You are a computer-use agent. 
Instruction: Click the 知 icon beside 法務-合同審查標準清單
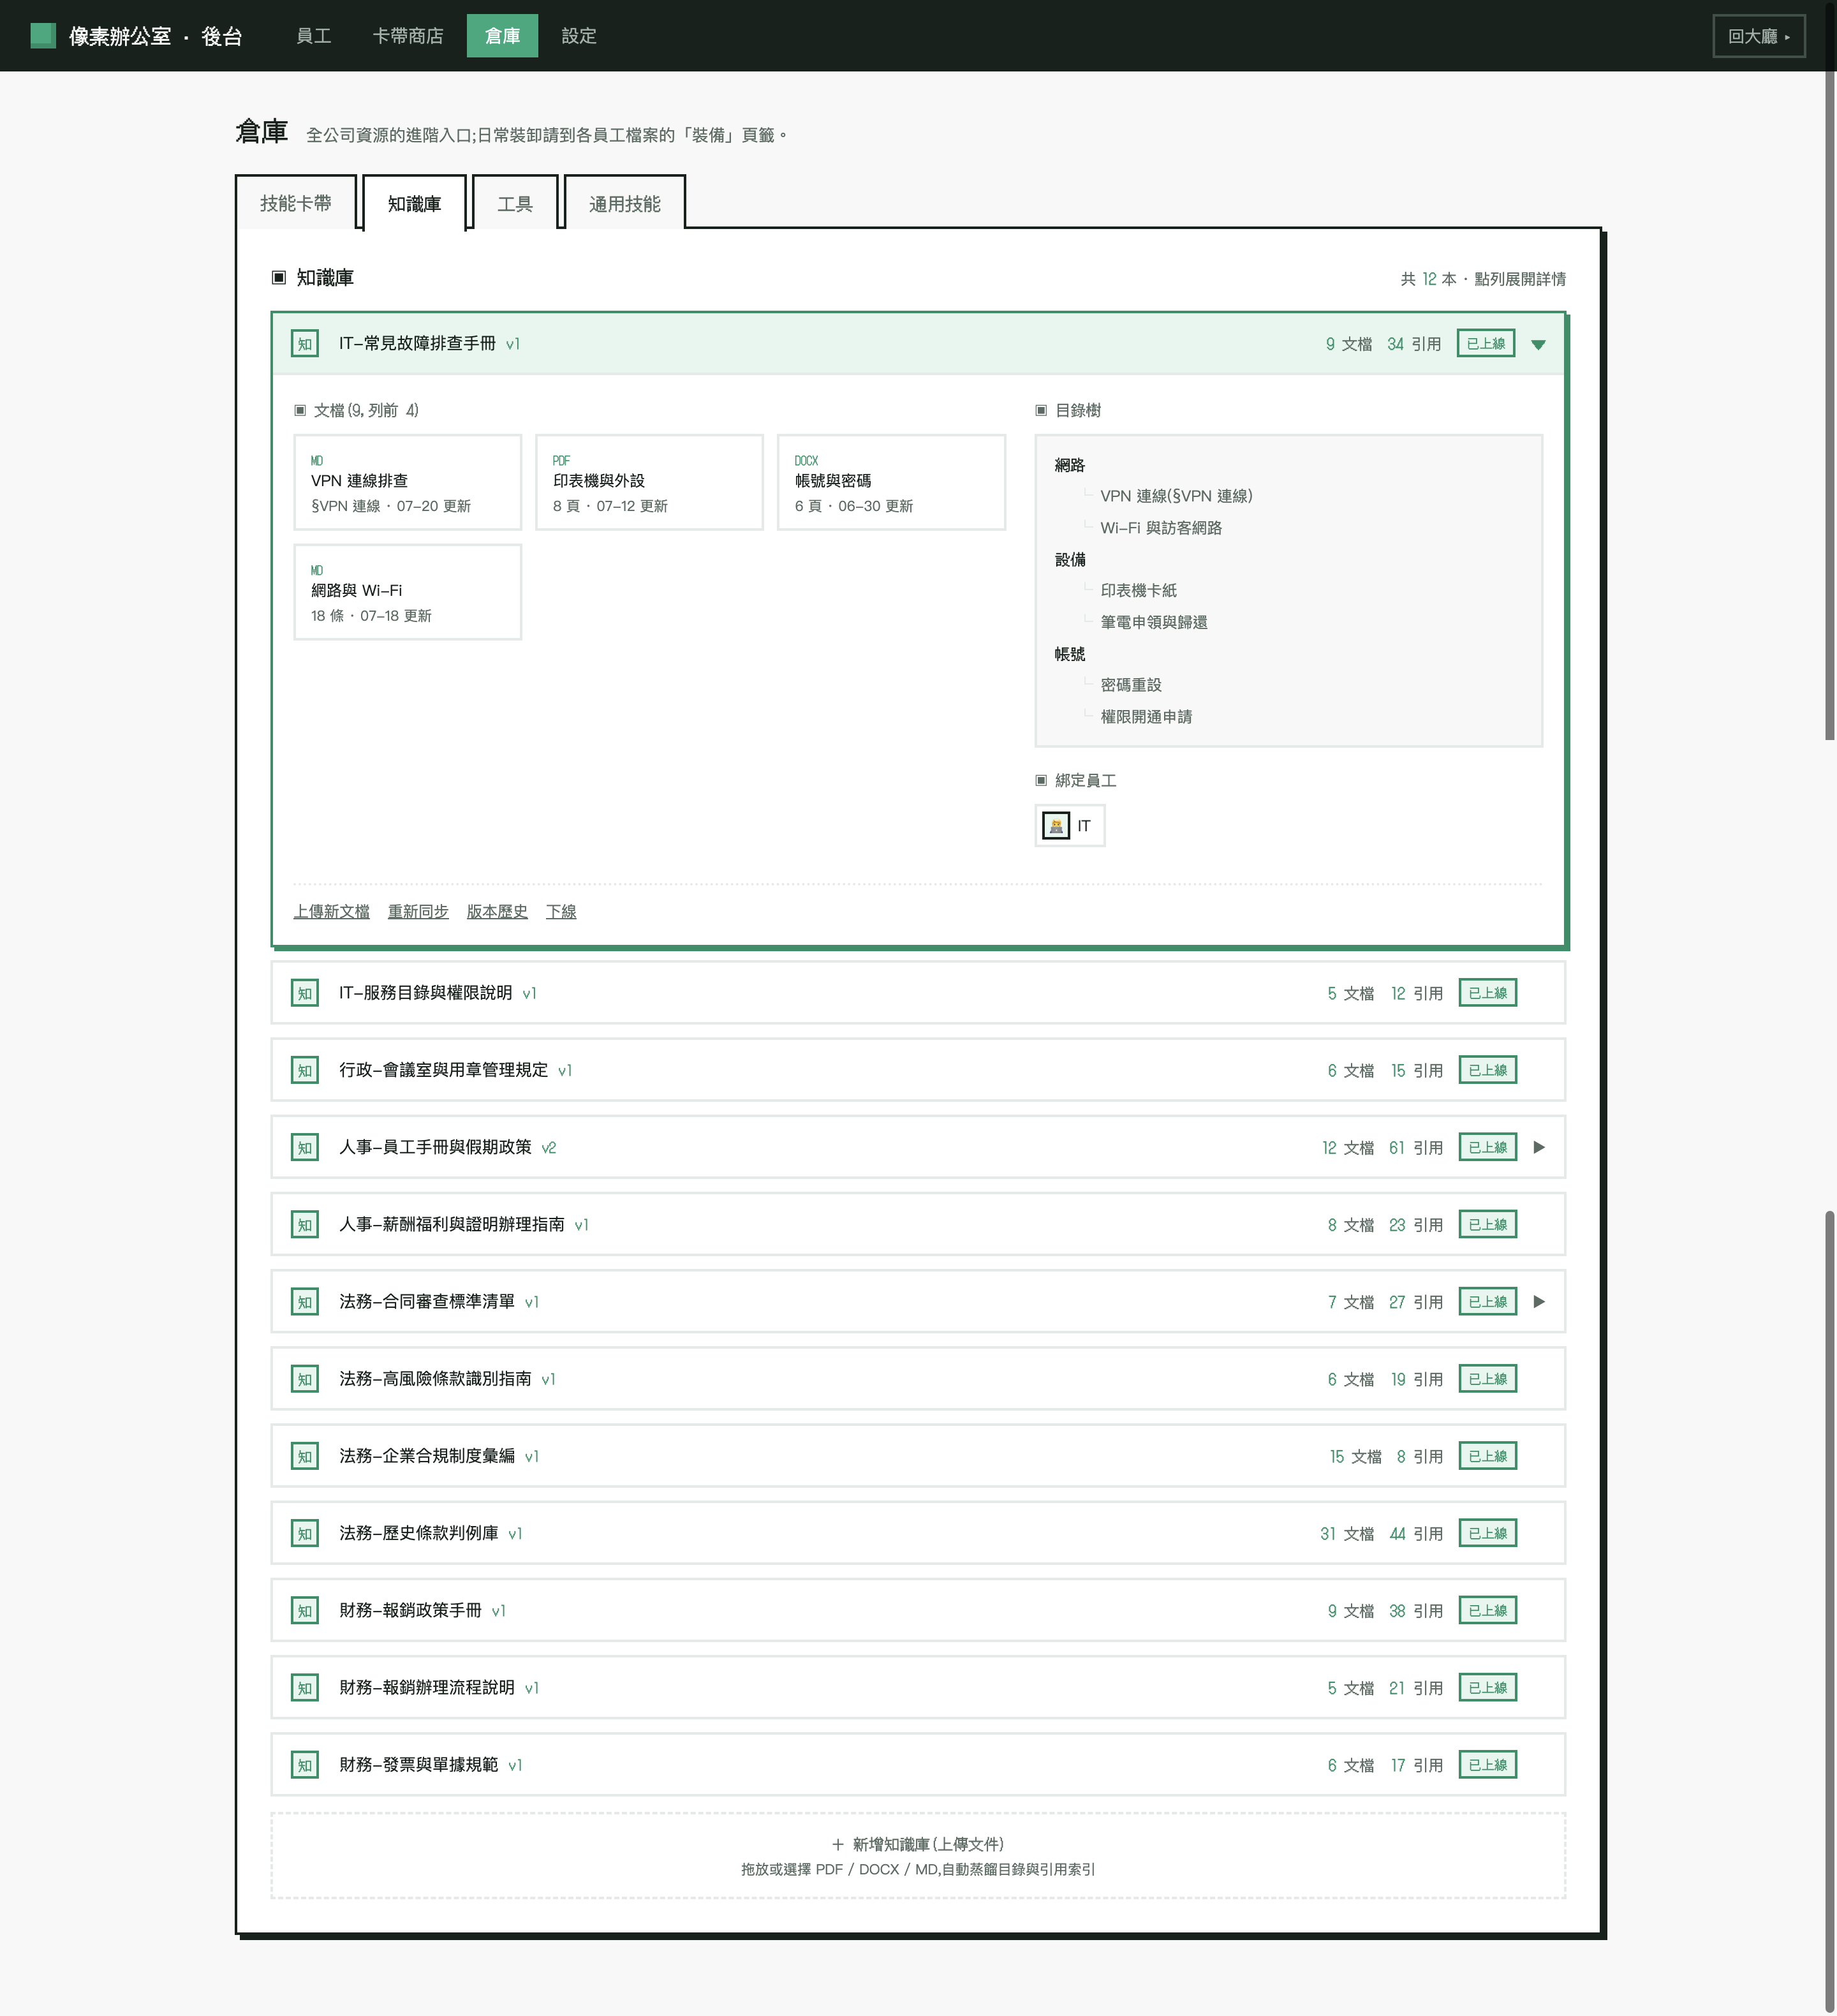(x=305, y=1302)
